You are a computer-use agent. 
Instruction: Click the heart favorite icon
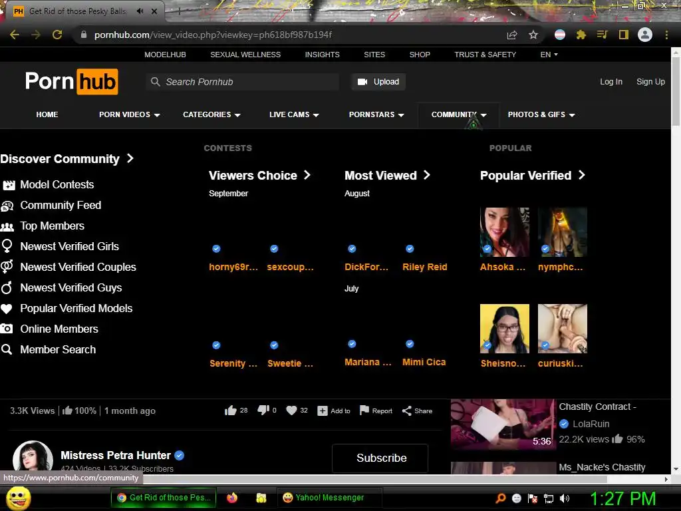(291, 411)
